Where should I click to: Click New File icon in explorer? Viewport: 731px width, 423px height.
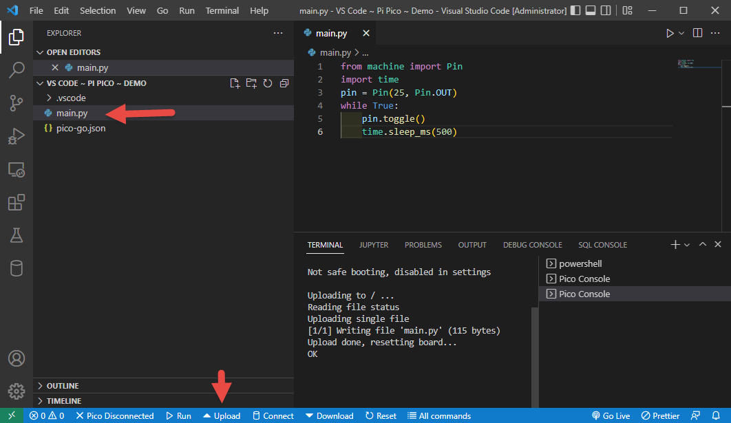235,83
